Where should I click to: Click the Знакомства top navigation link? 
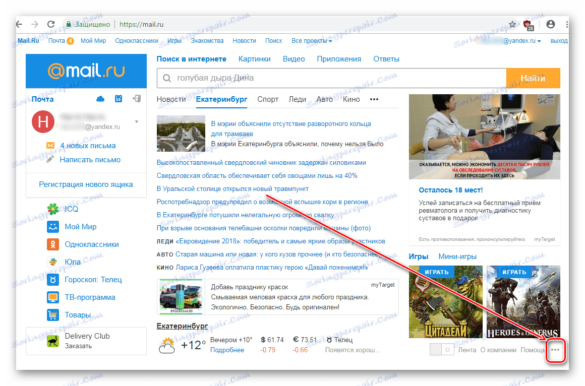tap(207, 41)
